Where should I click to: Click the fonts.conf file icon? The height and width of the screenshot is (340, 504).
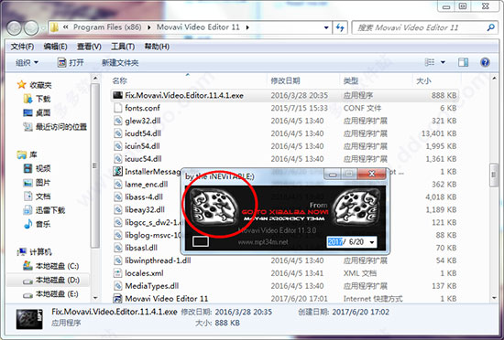pos(118,108)
